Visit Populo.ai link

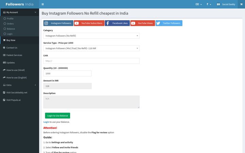[x=19, y=100]
